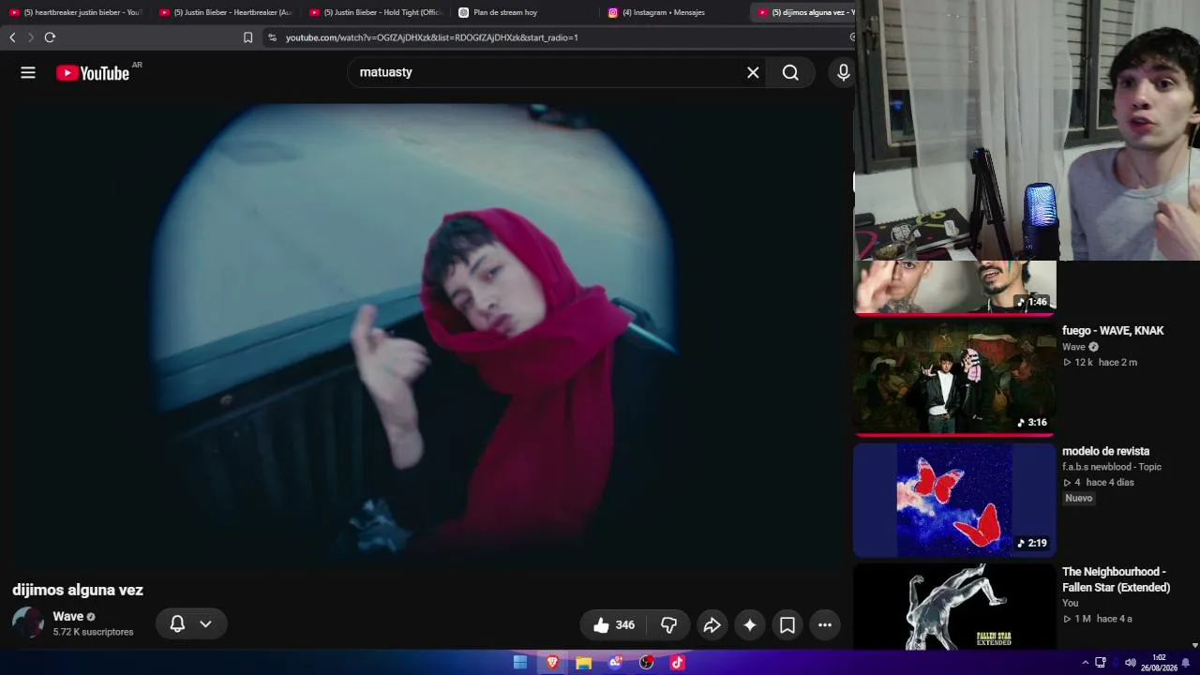Click the 'dijimos alguna vez' video title
The image size is (1200, 675).
pyautogui.click(x=78, y=591)
